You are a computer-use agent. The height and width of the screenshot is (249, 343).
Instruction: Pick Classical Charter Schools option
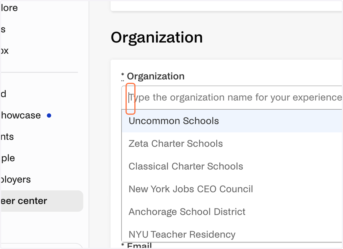click(232, 166)
